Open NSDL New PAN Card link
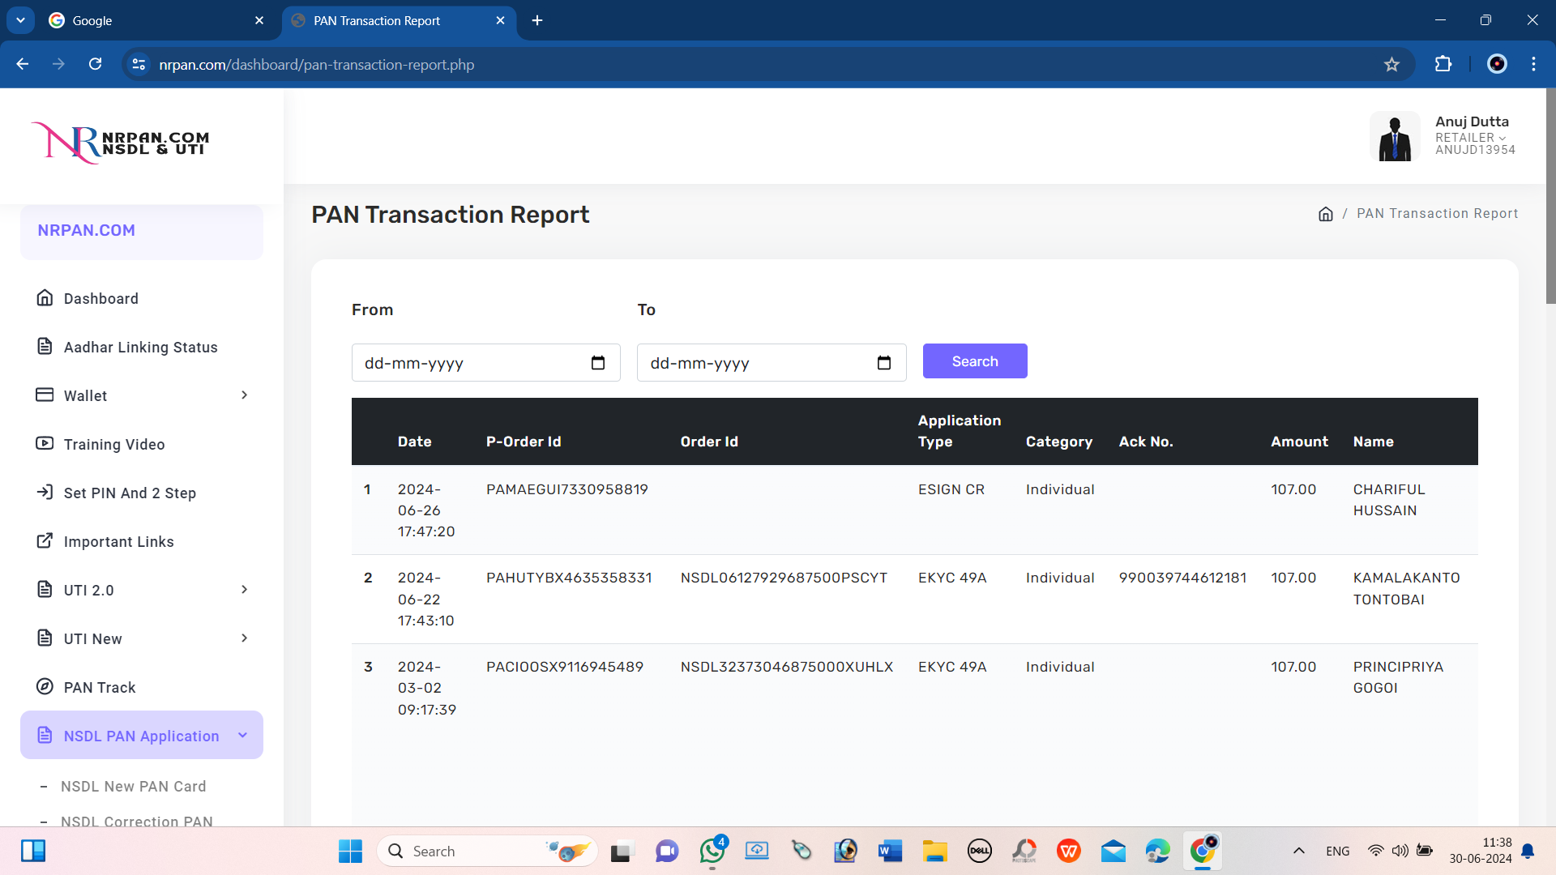Viewport: 1556px width, 875px height. pos(134,786)
